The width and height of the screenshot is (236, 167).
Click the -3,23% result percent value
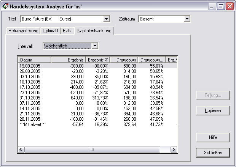102,71
